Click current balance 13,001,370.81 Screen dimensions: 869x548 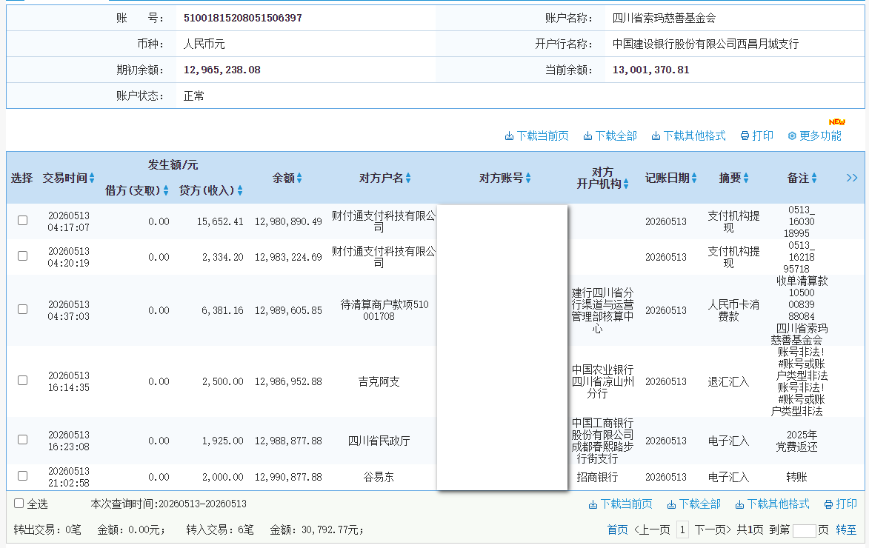click(650, 70)
